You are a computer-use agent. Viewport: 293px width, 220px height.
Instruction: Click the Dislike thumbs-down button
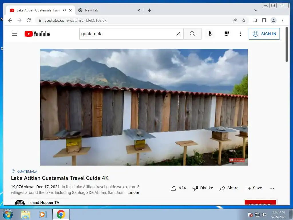(x=203, y=188)
